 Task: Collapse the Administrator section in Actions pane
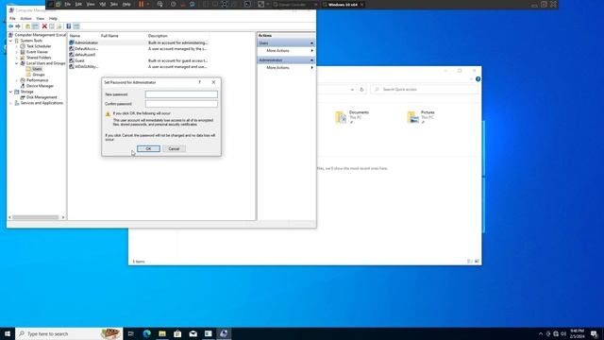coord(311,60)
